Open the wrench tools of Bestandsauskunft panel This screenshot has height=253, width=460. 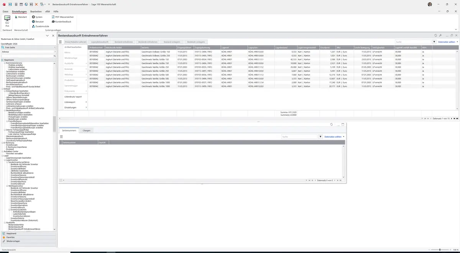(x=440, y=35)
